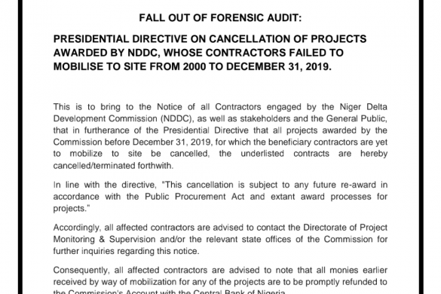
Task: Click the line starting 'received by way of mobilization'
Action: coord(220,282)
